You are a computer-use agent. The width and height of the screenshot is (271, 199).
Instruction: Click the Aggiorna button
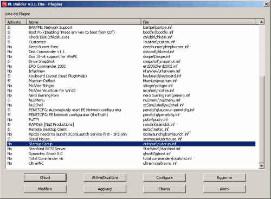click(224, 177)
